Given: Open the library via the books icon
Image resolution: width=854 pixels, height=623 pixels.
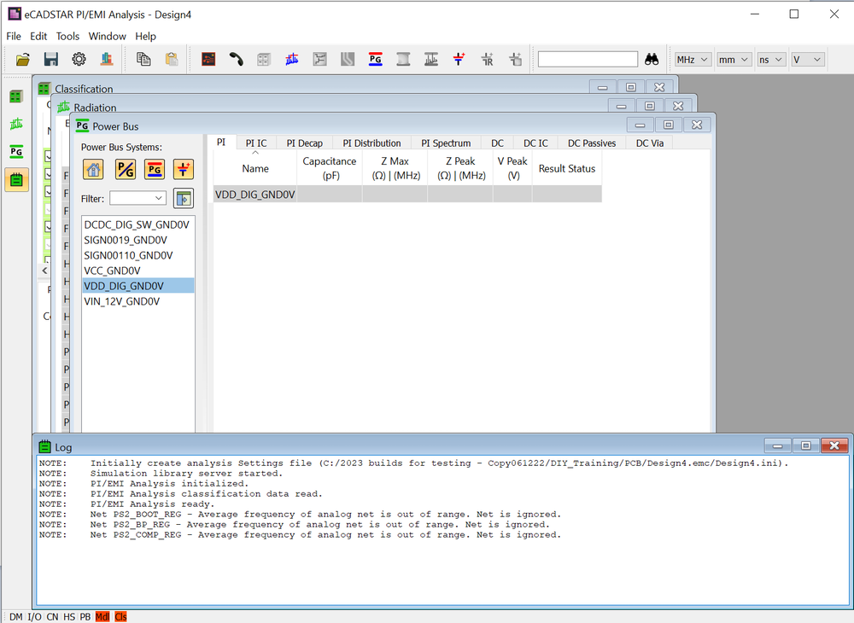Looking at the screenshot, I should click(x=107, y=59).
